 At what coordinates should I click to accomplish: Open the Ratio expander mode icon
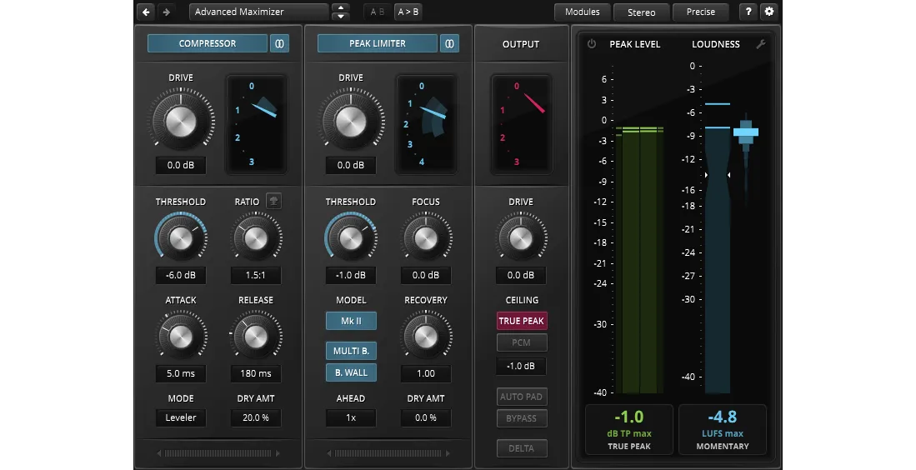pos(273,202)
